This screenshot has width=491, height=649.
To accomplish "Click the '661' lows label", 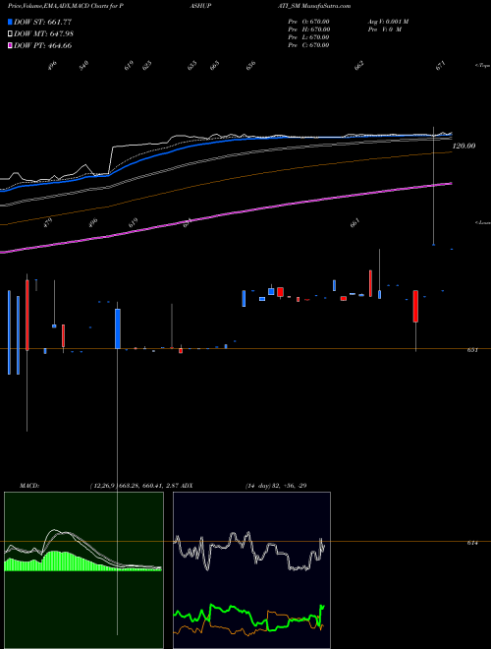I will tap(355, 223).
